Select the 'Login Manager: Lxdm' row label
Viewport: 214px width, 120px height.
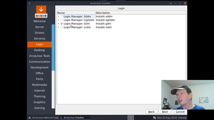pos(77,27)
